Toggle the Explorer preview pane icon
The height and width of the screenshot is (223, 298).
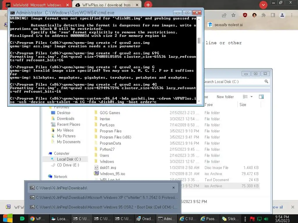261,97
